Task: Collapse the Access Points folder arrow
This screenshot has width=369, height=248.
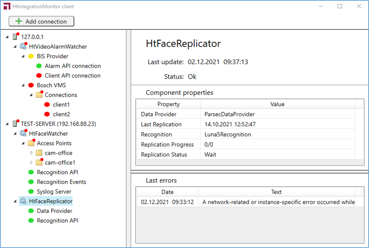Action: coord(23,143)
